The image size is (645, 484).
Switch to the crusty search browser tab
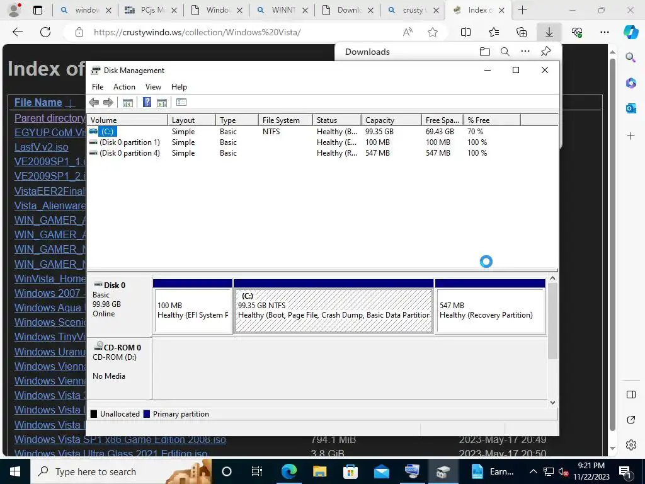[413, 10]
